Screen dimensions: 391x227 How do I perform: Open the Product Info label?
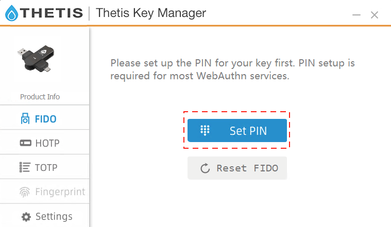click(40, 97)
